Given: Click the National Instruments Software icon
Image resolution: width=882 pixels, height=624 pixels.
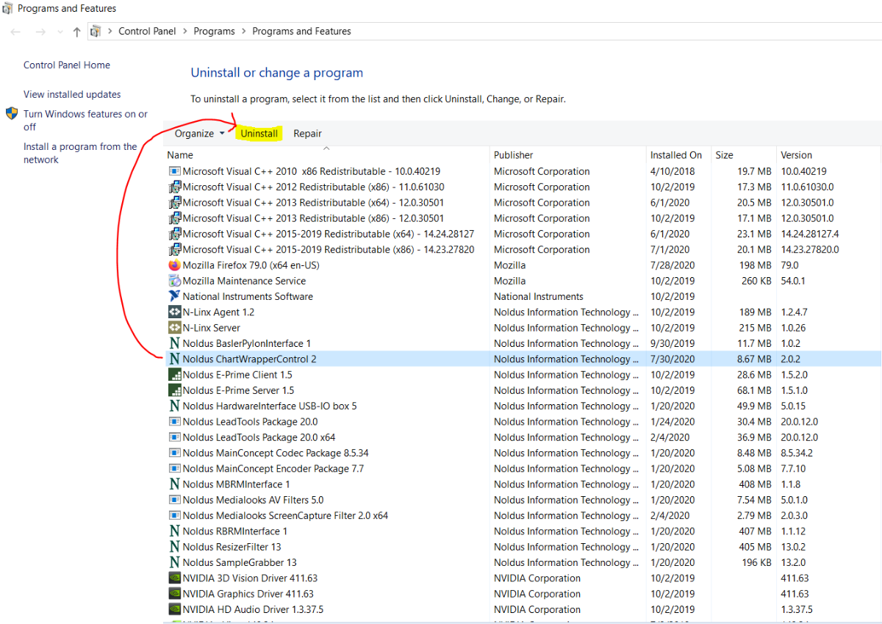Looking at the screenshot, I should coord(174,296).
